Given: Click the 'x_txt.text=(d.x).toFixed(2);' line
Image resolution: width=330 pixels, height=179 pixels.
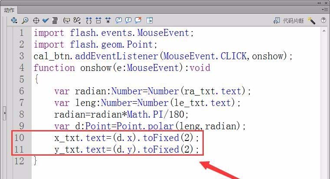Looking at the screenshot, I should pos(127,138).
